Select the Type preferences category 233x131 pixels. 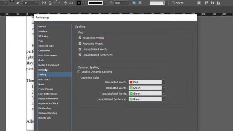tap(55, 41)
